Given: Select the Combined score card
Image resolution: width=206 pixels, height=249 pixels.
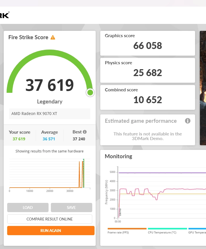Looking at the screenshot, I should [147, 97].
